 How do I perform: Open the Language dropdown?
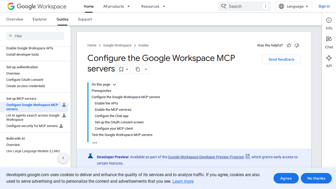[x=293, y=6]
